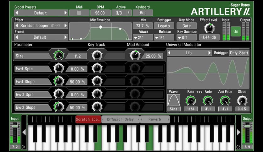263x152 pixels.
Task: Click the Fwd Spin parameter knob
Action: [59, 68]
